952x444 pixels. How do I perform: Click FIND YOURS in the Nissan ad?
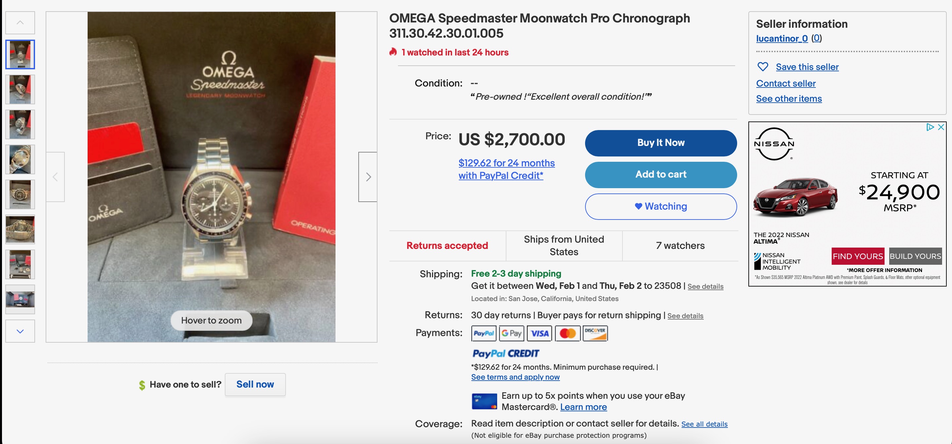(857, 256)
